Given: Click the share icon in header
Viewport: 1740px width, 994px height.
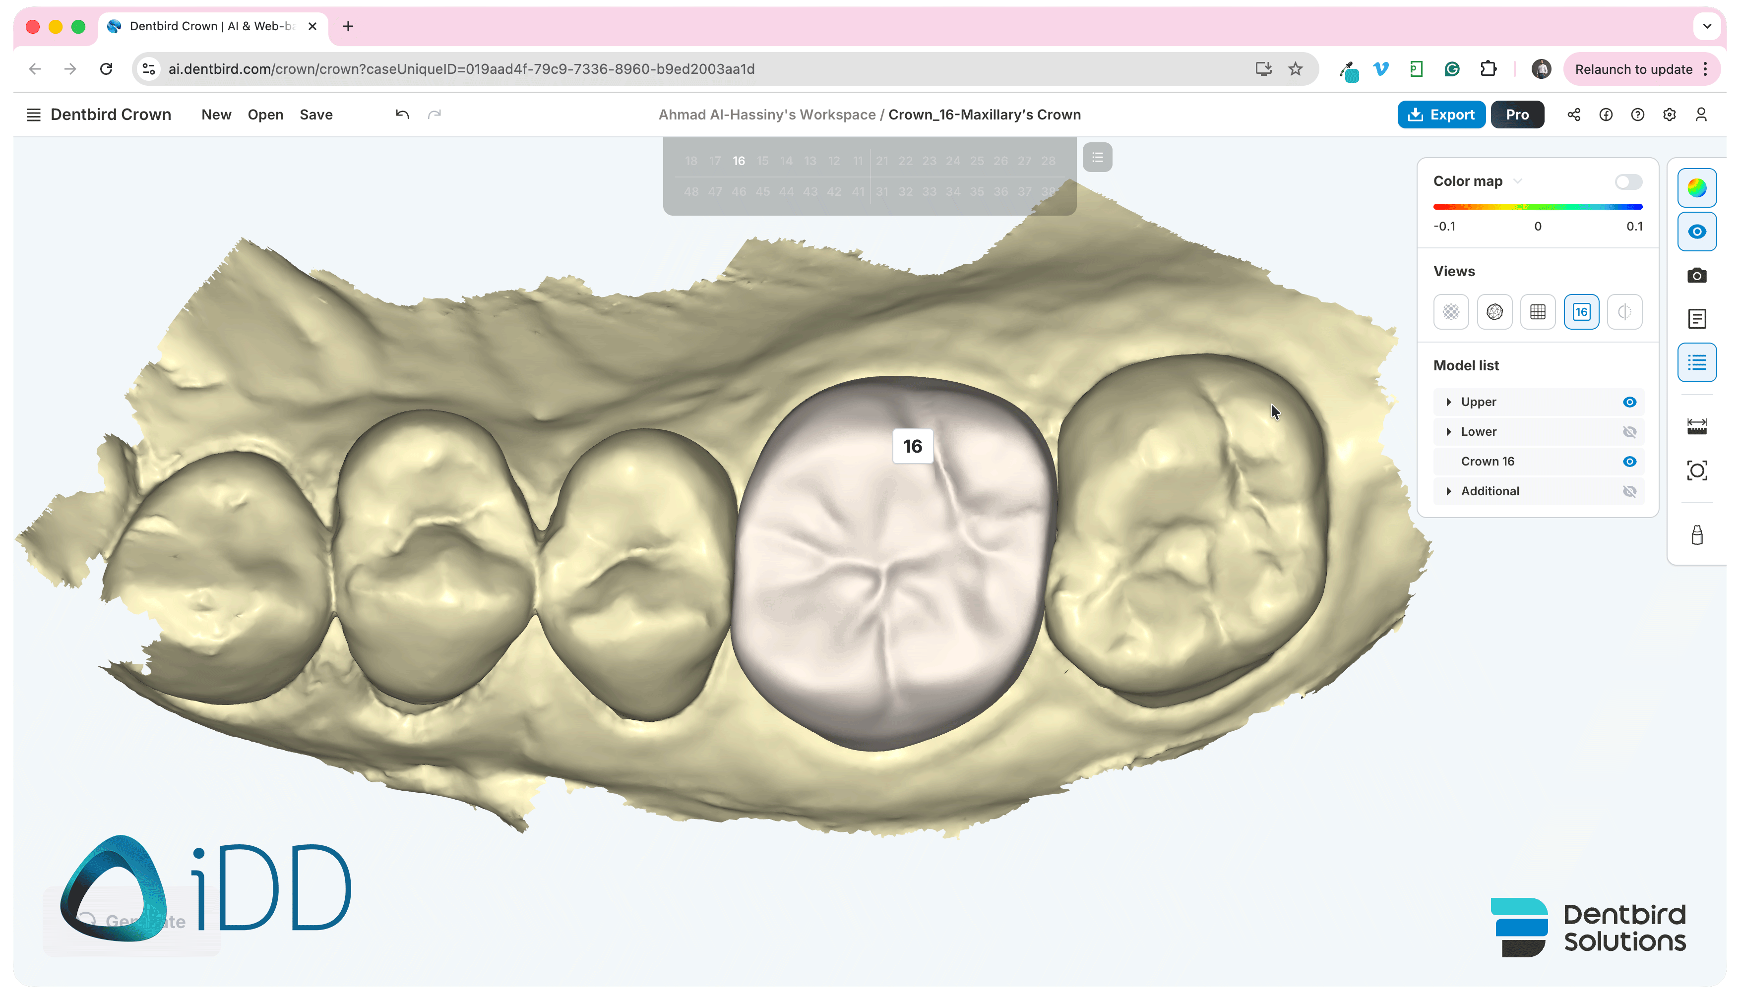Looking at the screenshot, I should coord(1573,115).
